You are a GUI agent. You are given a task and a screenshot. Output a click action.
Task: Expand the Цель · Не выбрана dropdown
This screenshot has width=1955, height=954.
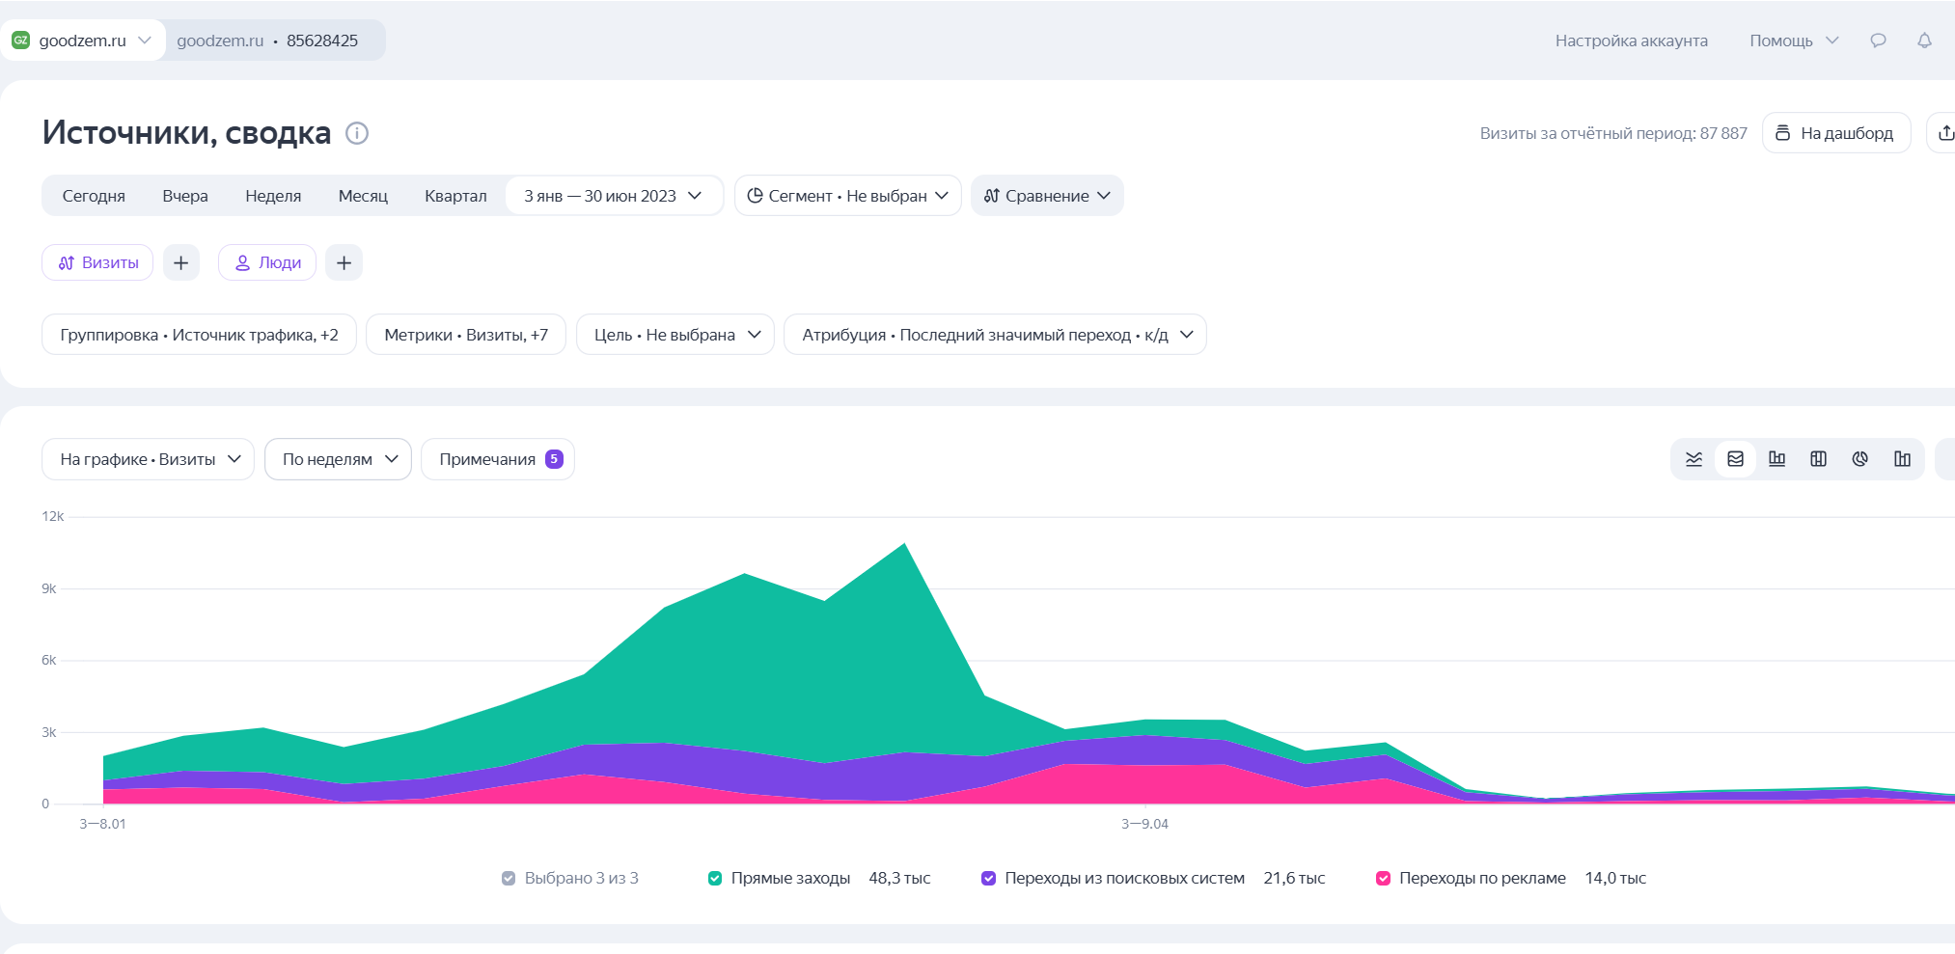tap(675, 335)
